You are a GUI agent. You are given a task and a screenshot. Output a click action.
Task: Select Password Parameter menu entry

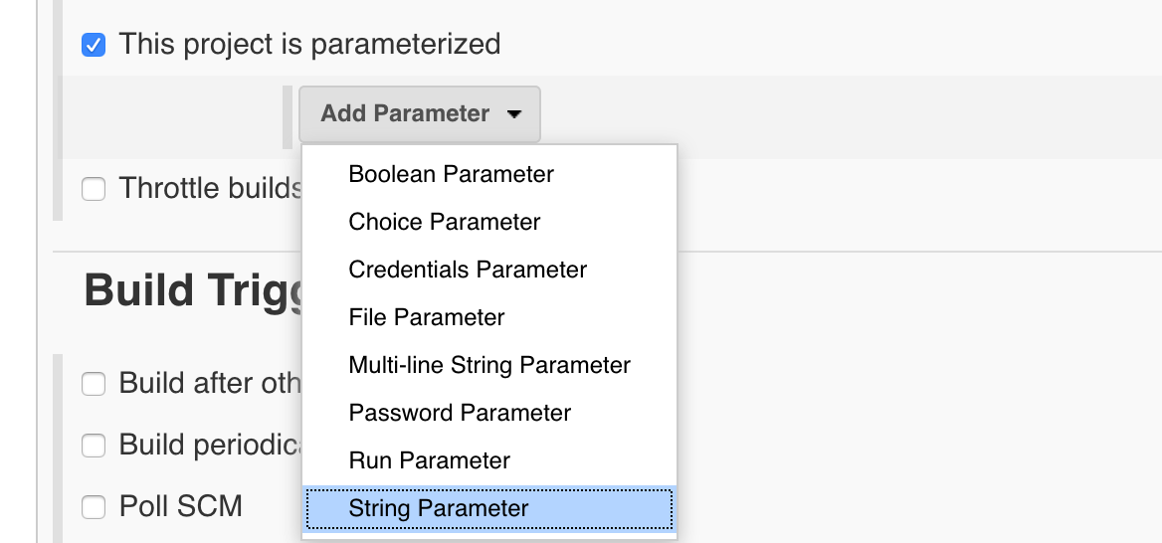[x=460, y=413]
